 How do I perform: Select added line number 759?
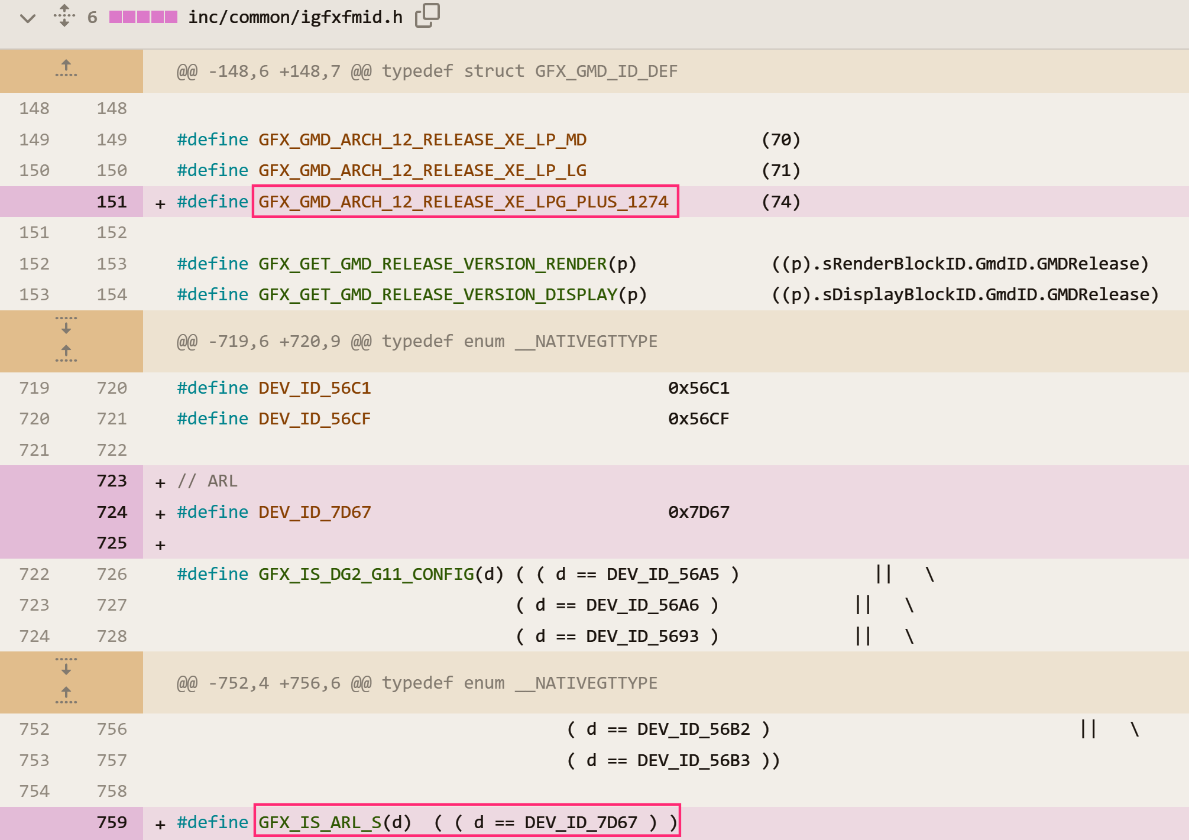click(x=112, y=822)
